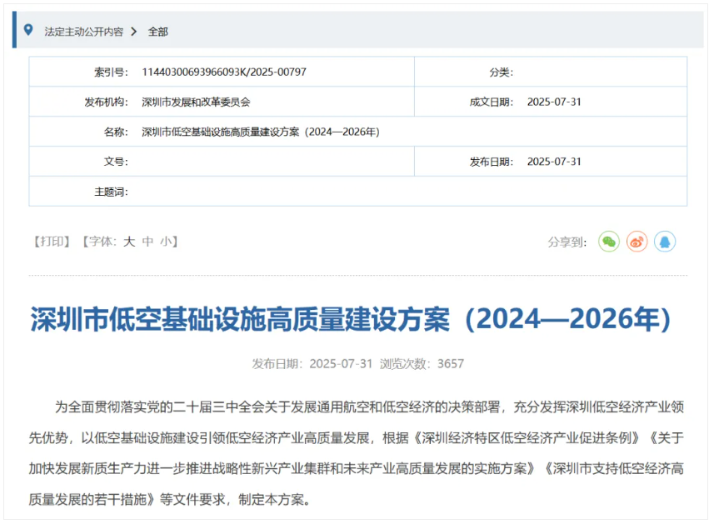The height and width of the screenshot is (524, 714).
Task: Share the article to QQ
Action: (x=665, y=242)
